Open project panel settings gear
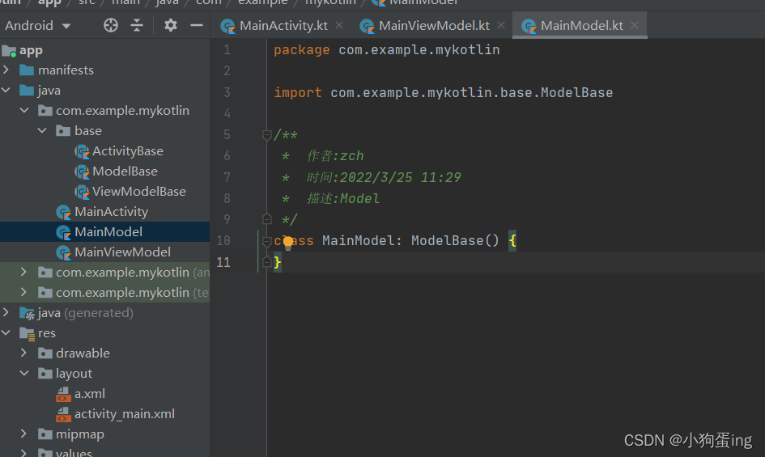The image size is (765, 457). 170,25
